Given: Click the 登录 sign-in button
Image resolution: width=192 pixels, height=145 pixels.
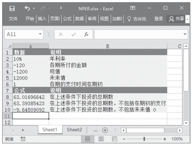Looking at the screenshot, I should [158, 19].
